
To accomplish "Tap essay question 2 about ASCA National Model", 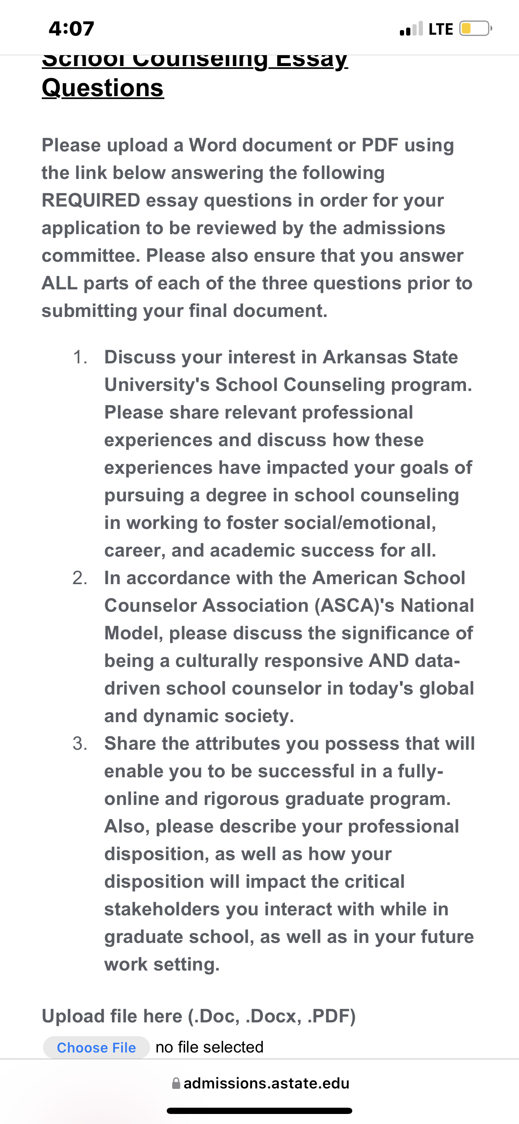I will (289, 646).
